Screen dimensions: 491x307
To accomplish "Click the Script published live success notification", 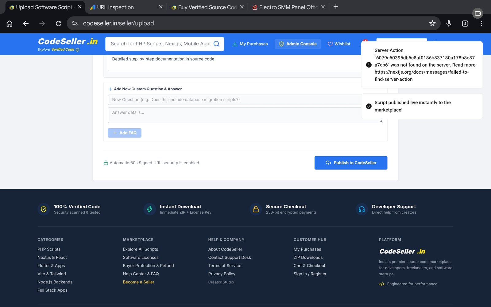I will click(422, 106).
